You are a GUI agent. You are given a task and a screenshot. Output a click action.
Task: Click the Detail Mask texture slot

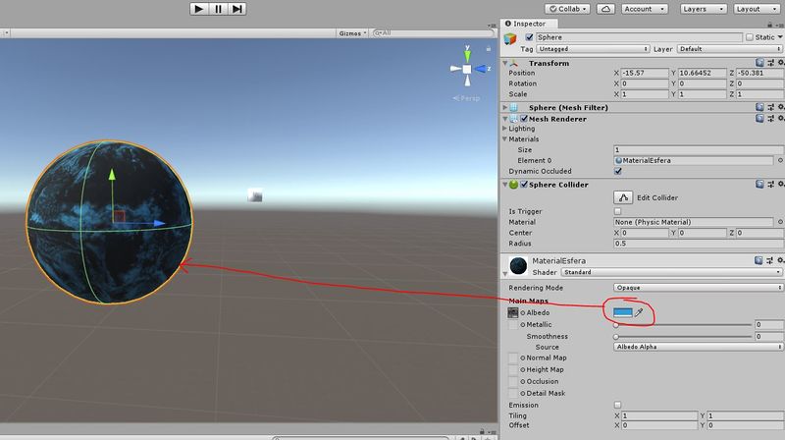pyautogui.click(x=512, y=394)
